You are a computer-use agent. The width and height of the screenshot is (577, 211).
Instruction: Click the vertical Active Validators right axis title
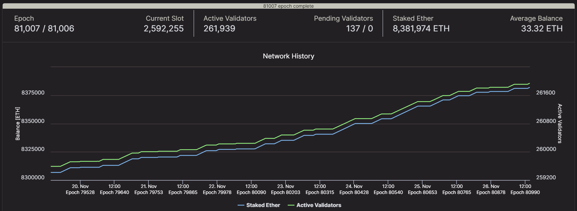coord(560,124)
